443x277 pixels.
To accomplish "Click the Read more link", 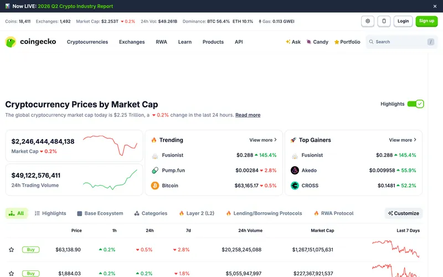I will pos(248,115).
